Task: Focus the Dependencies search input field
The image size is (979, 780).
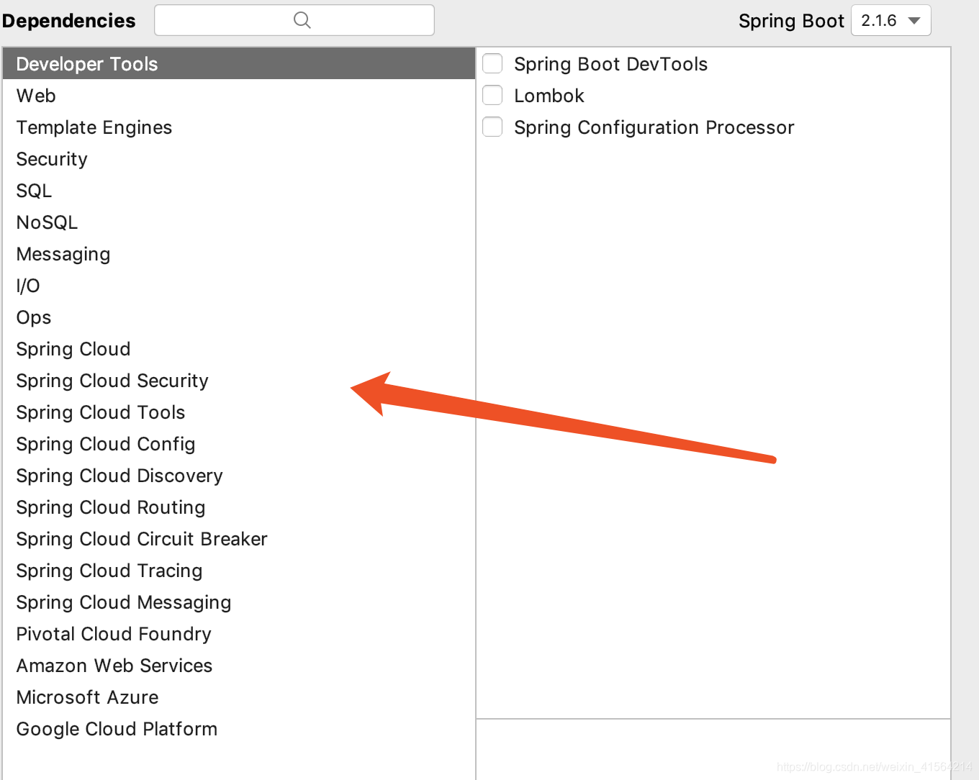Action: 294,20
